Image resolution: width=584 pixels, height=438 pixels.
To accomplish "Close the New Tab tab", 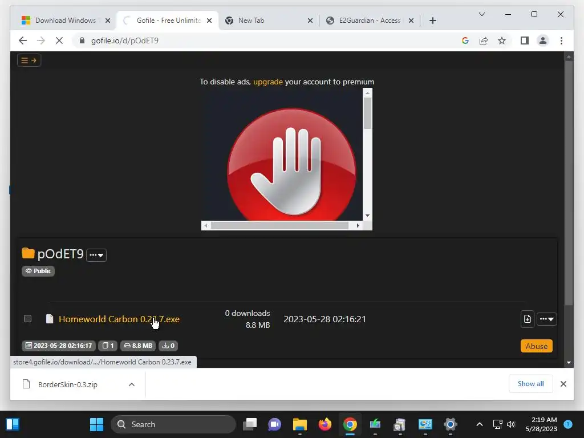I will (310, 21).
